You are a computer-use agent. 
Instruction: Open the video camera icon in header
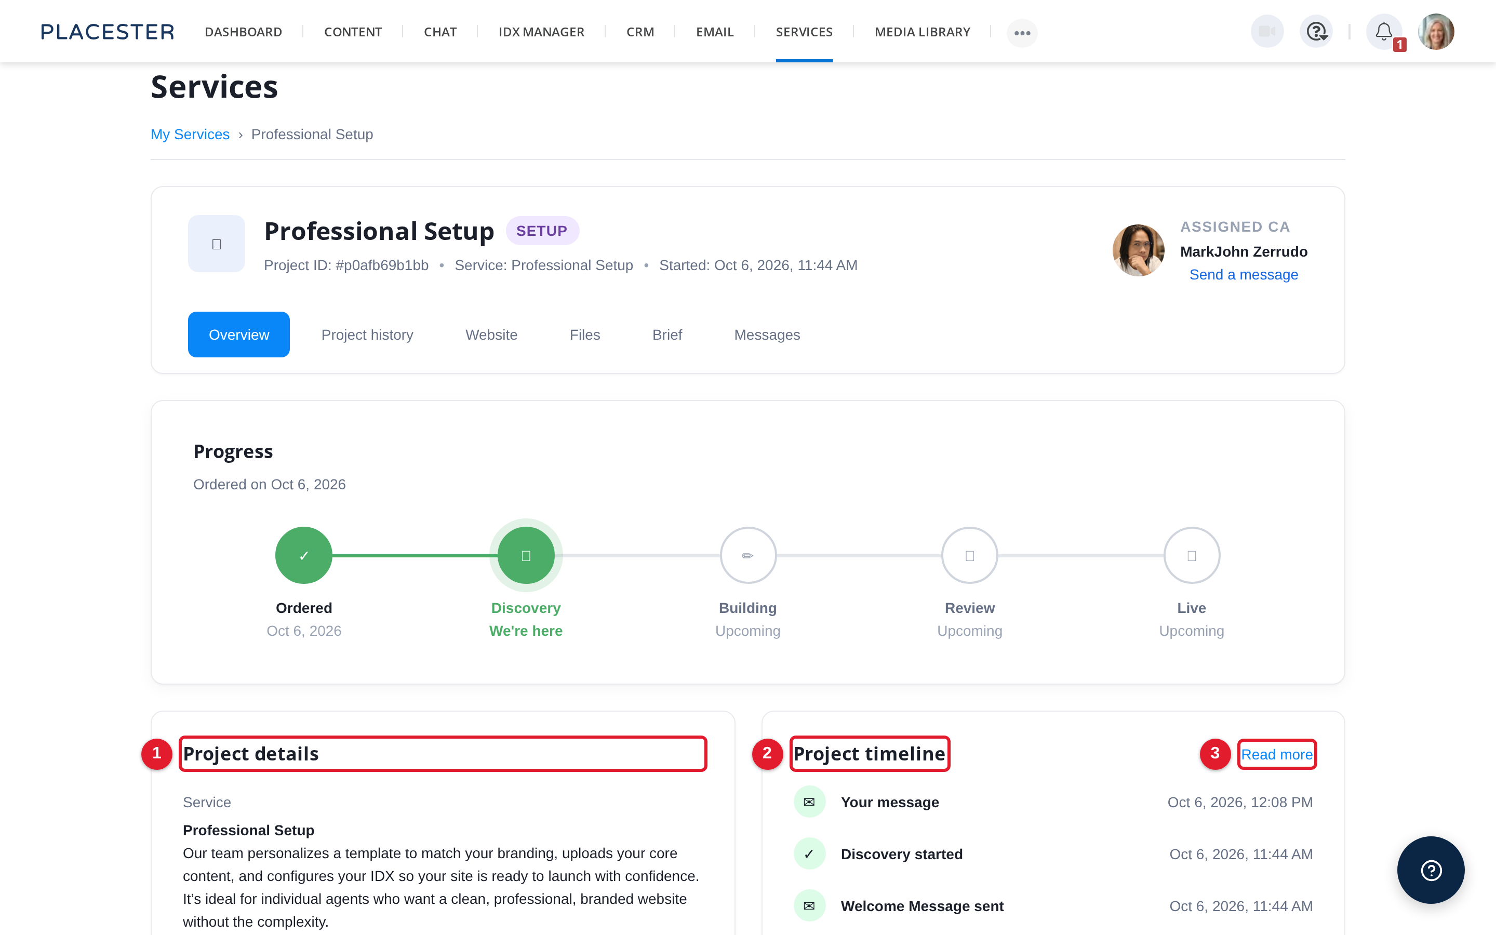(x=1266, y=32)
